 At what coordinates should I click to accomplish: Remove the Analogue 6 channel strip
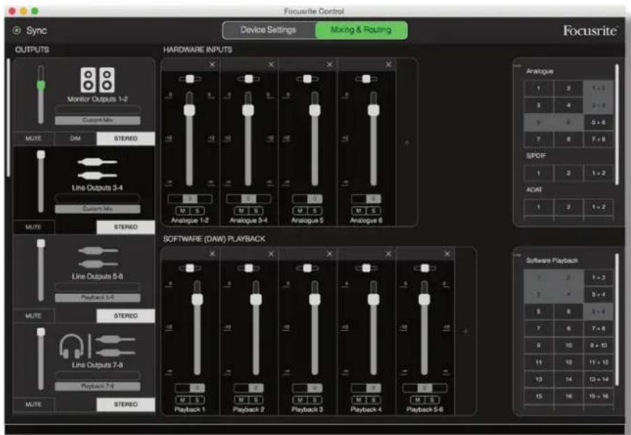pyautogui.click(x=388, y=64)
